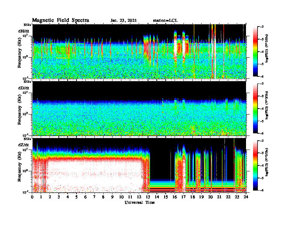Viewport: 293px width, 226px height.
Task: Click hour "15" on the Universal Time axis
Action: 166,197
